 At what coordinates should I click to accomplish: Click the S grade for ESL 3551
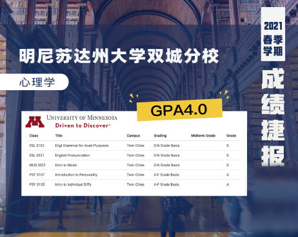(x=228, y=155)
